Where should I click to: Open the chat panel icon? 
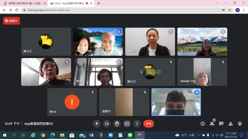pyautogui.click(x=221, y=124)
